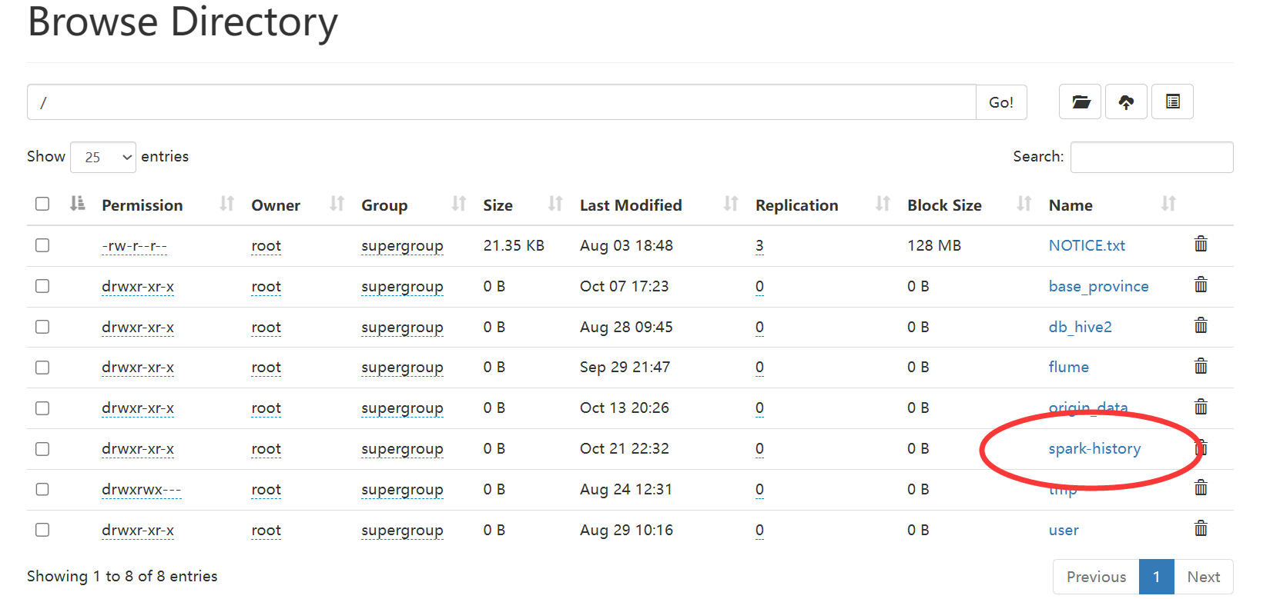
Task: Click the Next pagination button
Action: click(x=1204, y=577)
